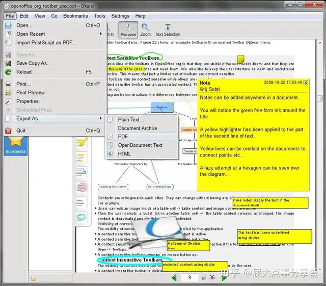The image size is (326, 286).
Task: Click the page number field showing 9
Action: (189, 277)
